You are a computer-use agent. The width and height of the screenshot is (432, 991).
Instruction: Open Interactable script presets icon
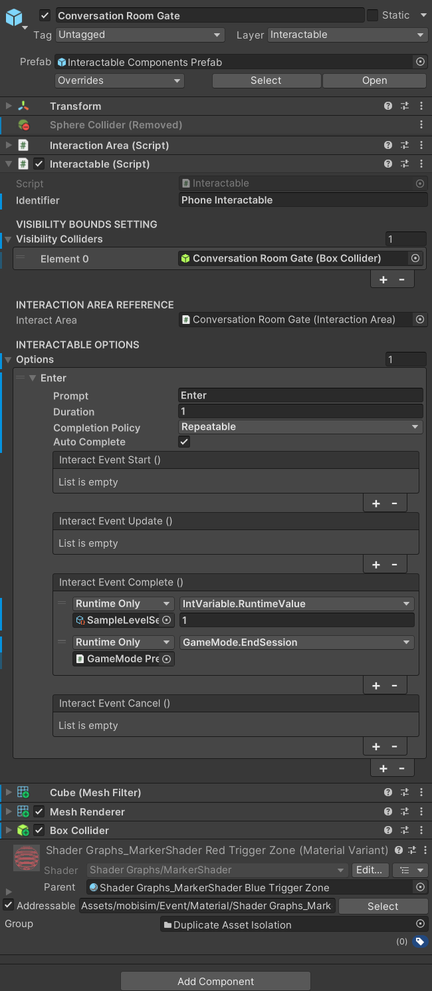point(405,164)
